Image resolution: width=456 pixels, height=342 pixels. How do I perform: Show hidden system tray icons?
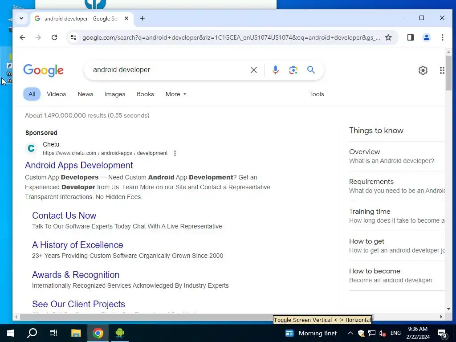[x=350, y=333]
